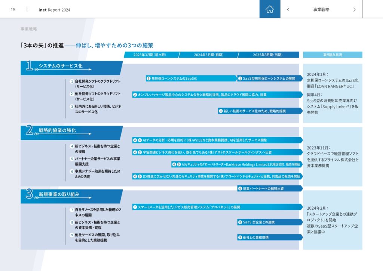Click section 3 新規事業の取り組み banner
This screenshot has height=271, width=383.
point(71,196)
